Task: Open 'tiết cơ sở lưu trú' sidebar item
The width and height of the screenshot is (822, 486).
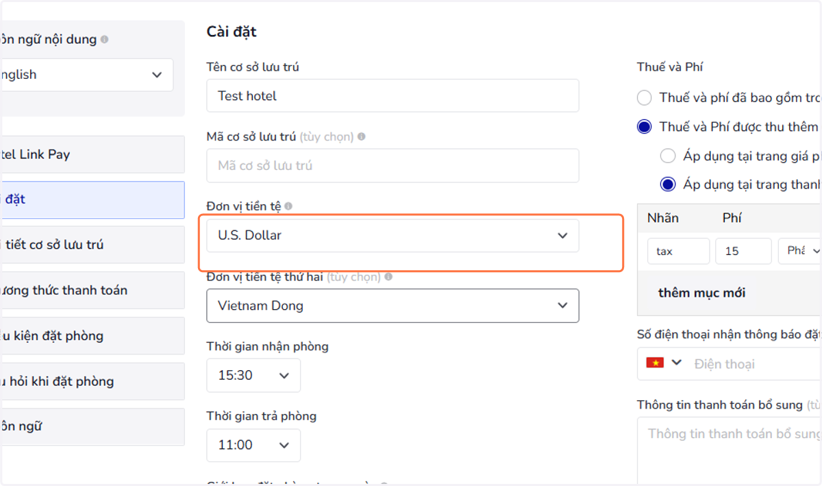Action: tap(92, 245)
